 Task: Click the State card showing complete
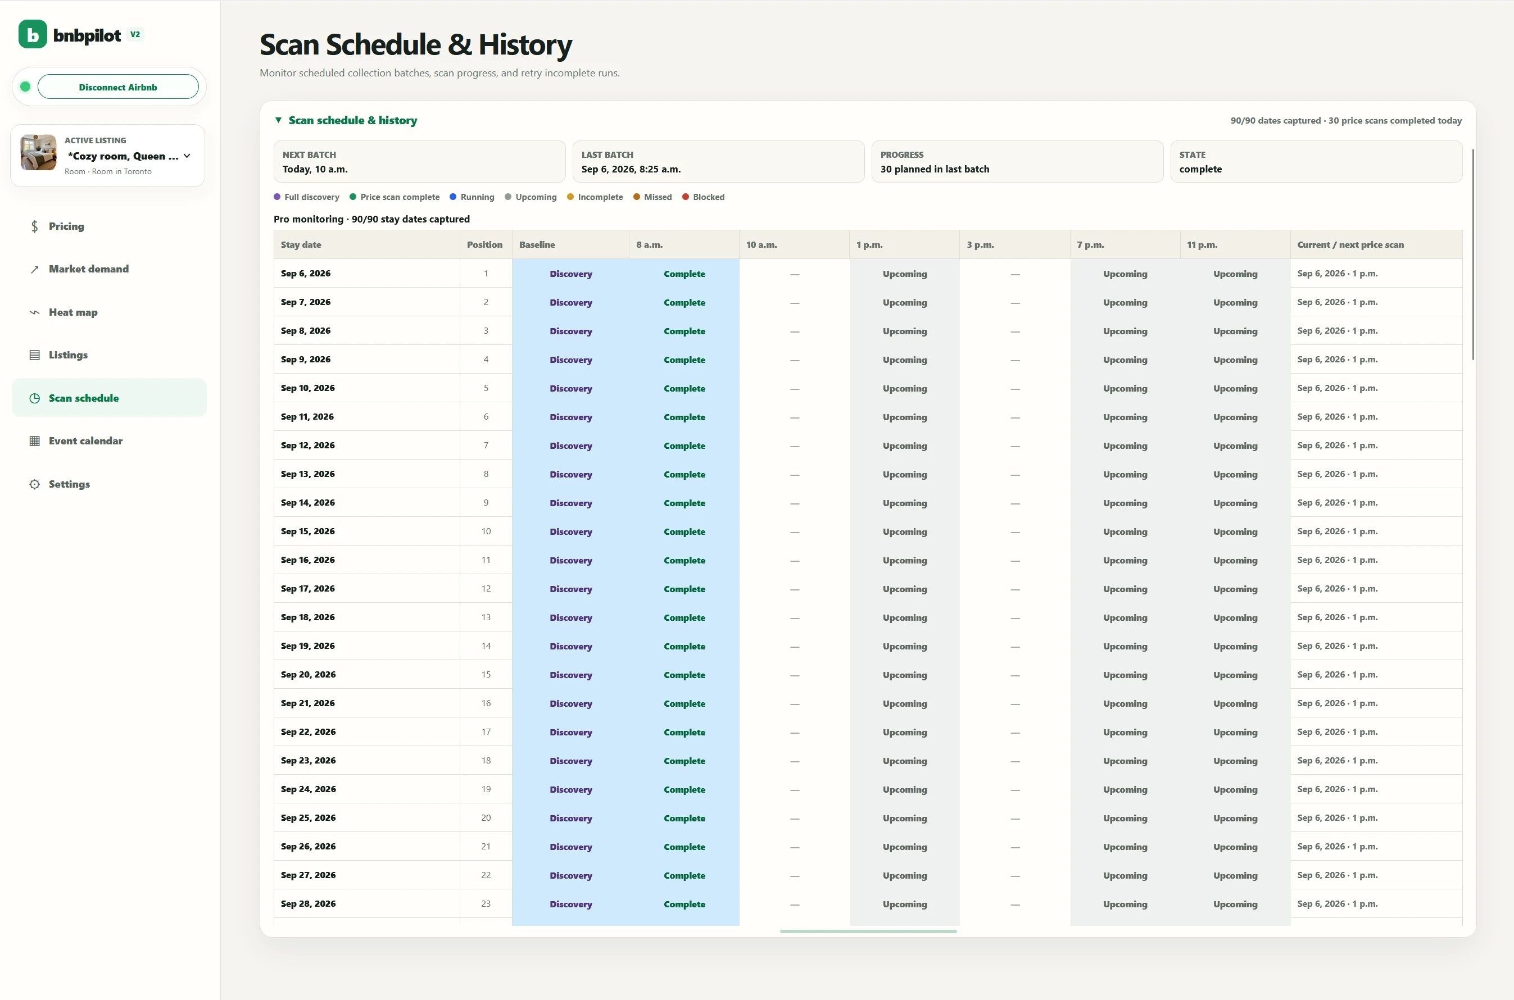tap(1316, 162)
